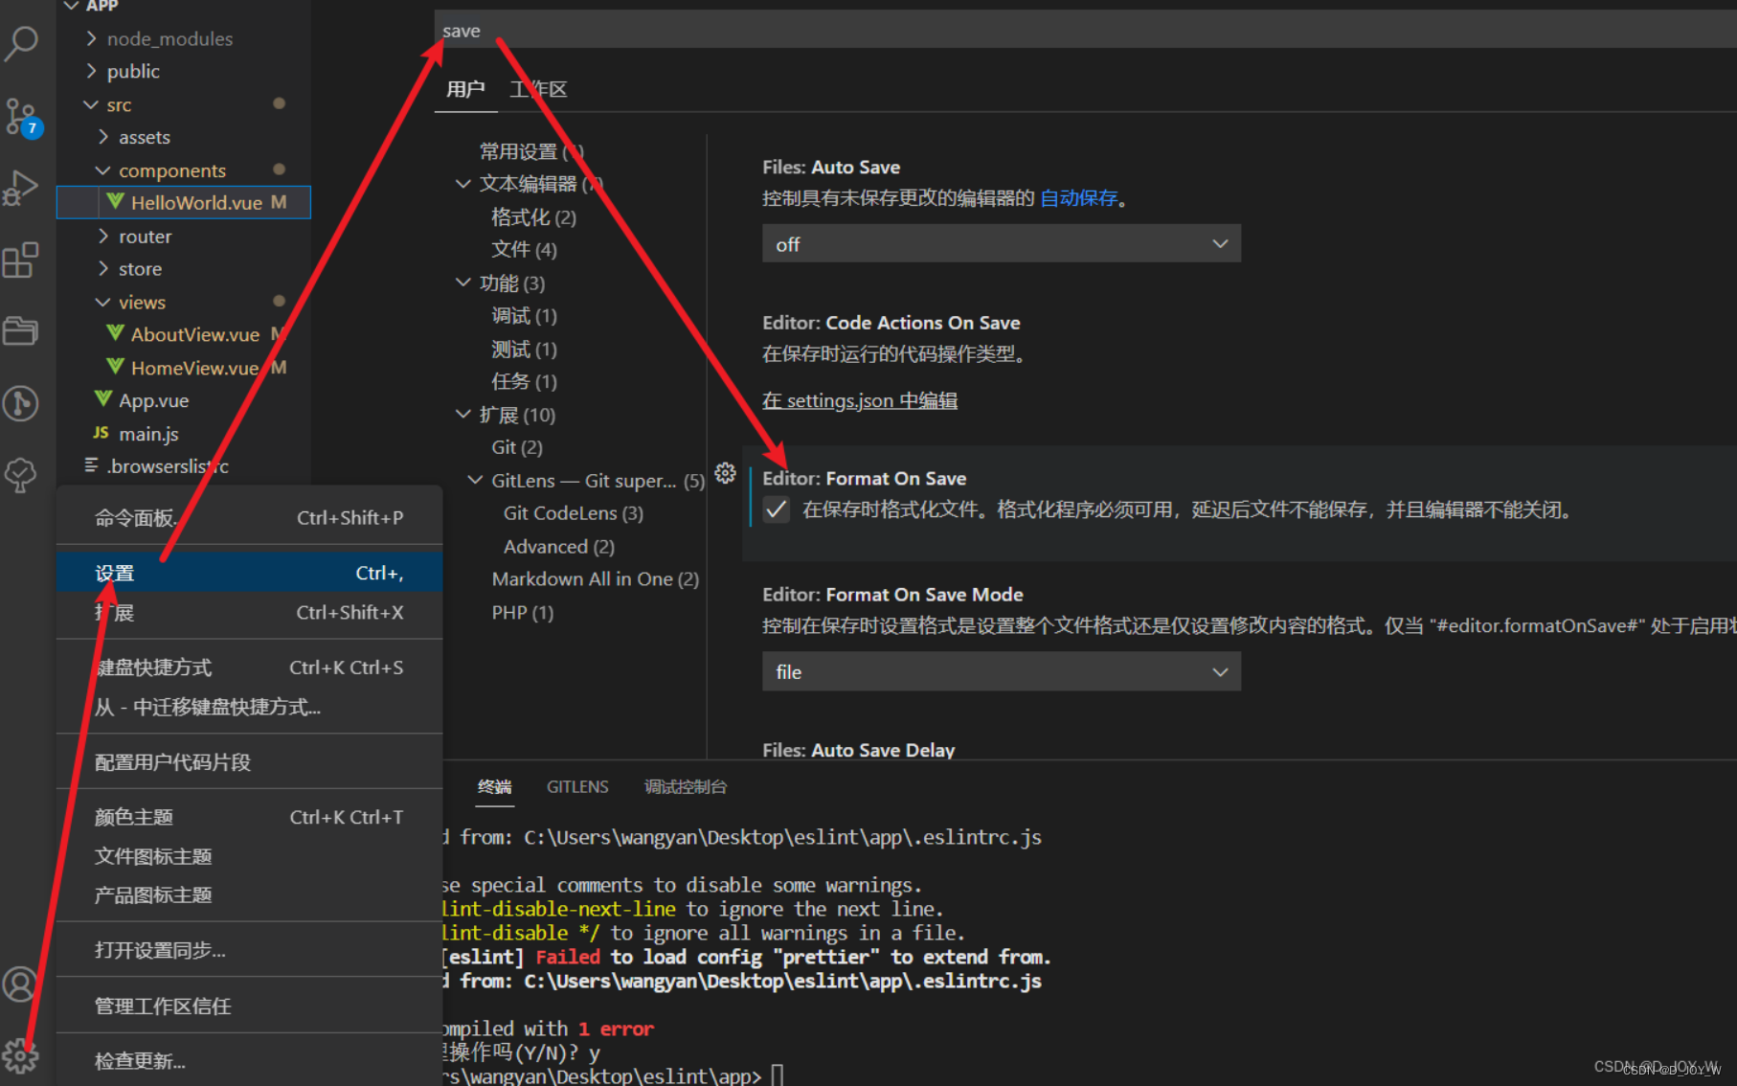Screen dimensions: 1737x1086
Task: Switch to the 工作区 settings tab
Action: pos(538,89)
